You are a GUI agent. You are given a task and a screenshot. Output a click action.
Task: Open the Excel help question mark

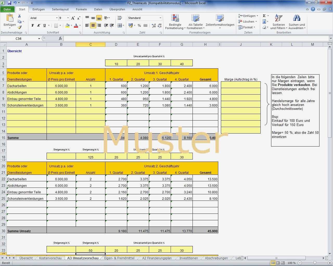(x=313, y=9)
